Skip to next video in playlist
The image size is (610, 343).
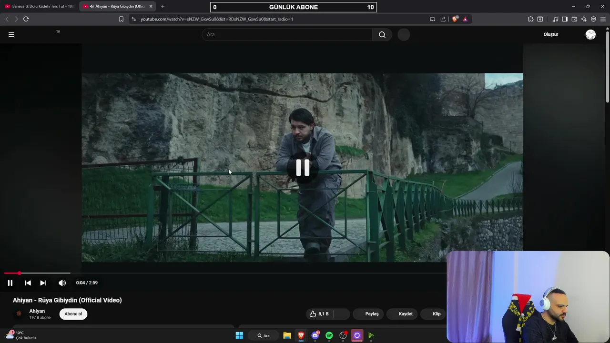(43, 283)
